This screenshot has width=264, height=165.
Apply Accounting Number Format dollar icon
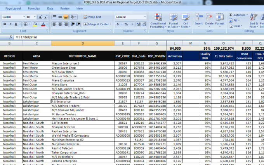point(118,24)
